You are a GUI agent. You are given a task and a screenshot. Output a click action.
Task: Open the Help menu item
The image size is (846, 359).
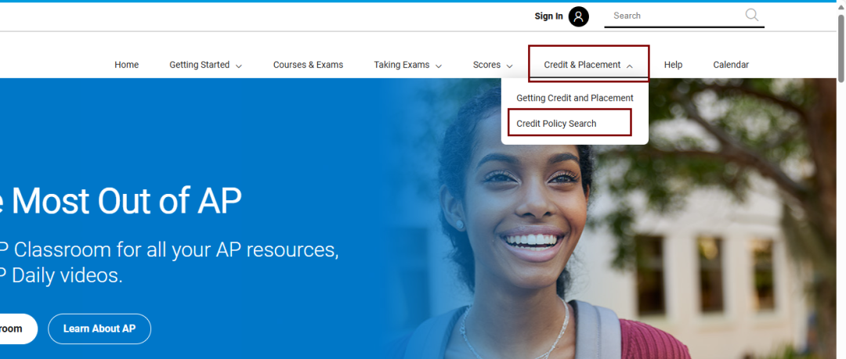673,65
